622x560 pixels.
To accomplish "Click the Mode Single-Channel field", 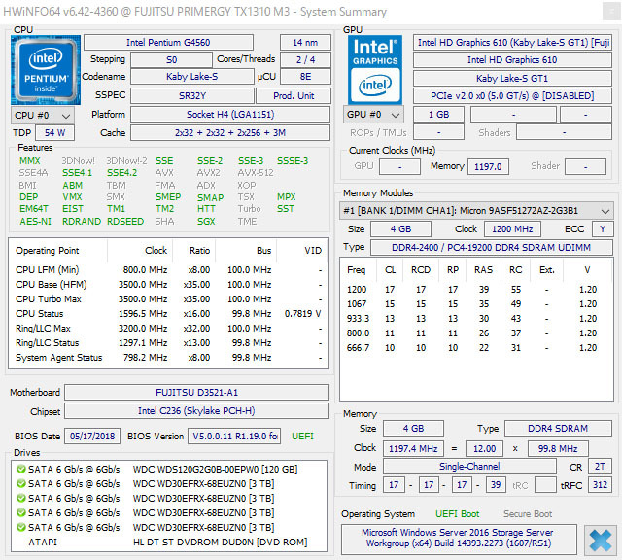I will click(469, 467).
